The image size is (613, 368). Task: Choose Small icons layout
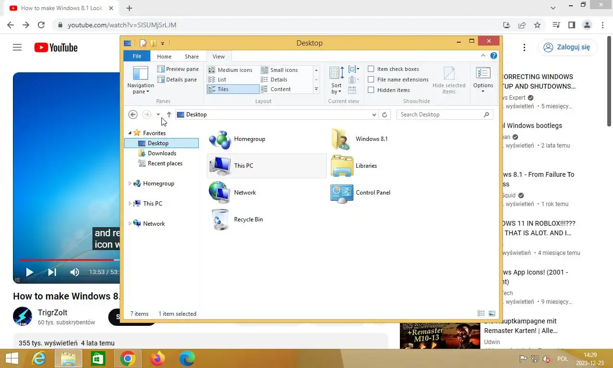pyautogui.click(x=280, y=70)
